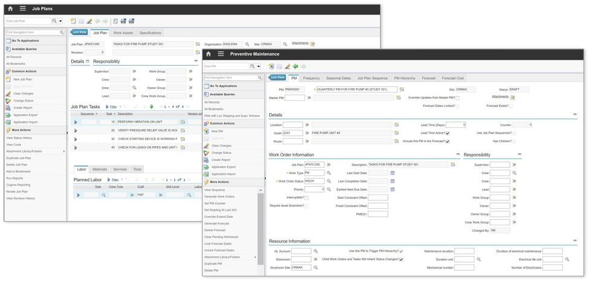The image size is (592, 282).
Task: Open the Work Assets tab
Action: click(x=123, y=33)
